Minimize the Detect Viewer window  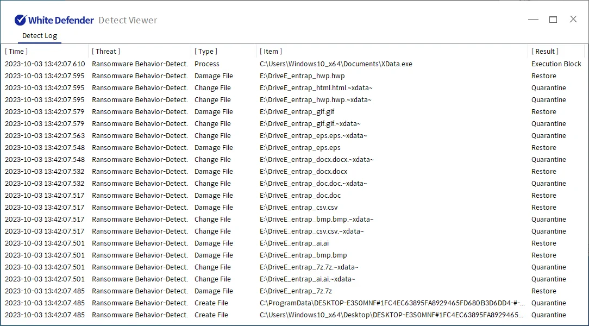[x=533, y=20]
